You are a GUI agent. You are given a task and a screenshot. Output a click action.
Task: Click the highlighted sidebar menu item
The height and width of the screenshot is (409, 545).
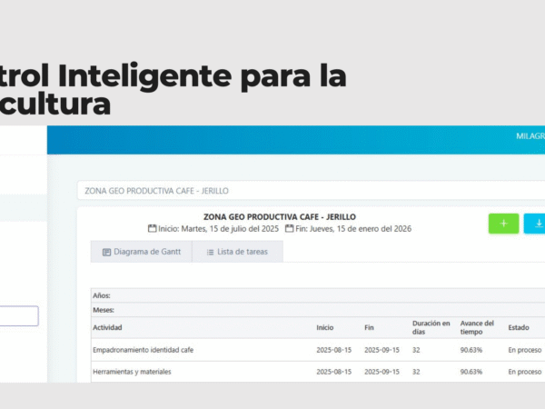(x=23, y=208)
